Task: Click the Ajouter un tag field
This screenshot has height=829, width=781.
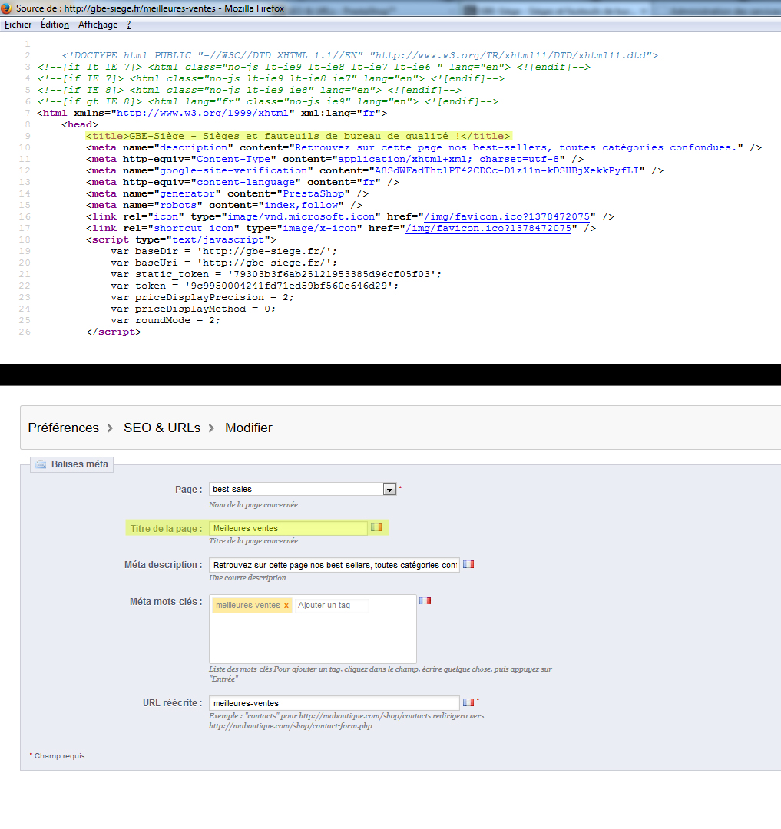Action: [331, 606]
